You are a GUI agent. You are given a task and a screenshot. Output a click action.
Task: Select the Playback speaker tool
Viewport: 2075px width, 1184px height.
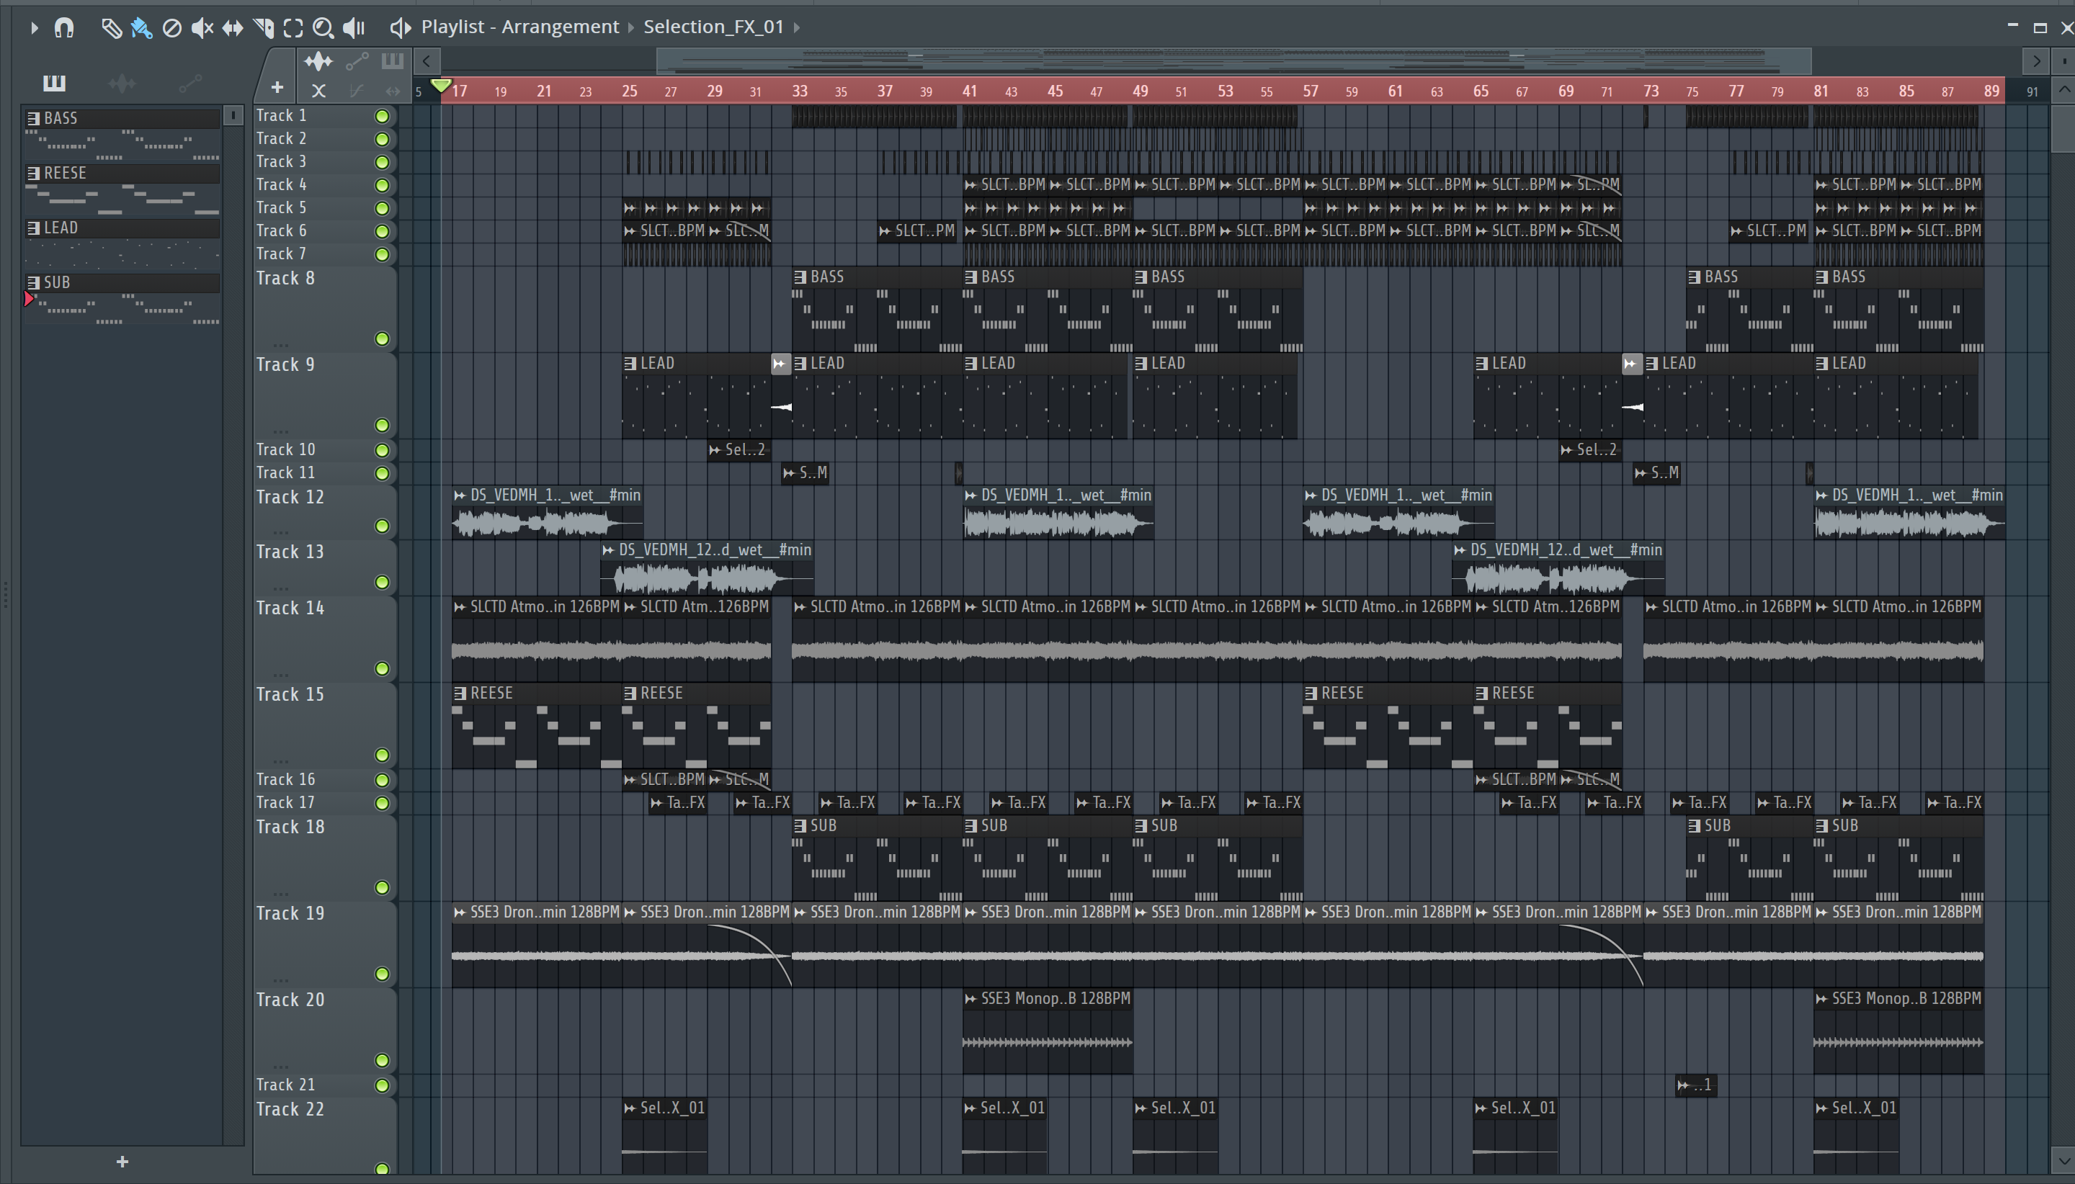pyautogui.click(x=353, y=29)
